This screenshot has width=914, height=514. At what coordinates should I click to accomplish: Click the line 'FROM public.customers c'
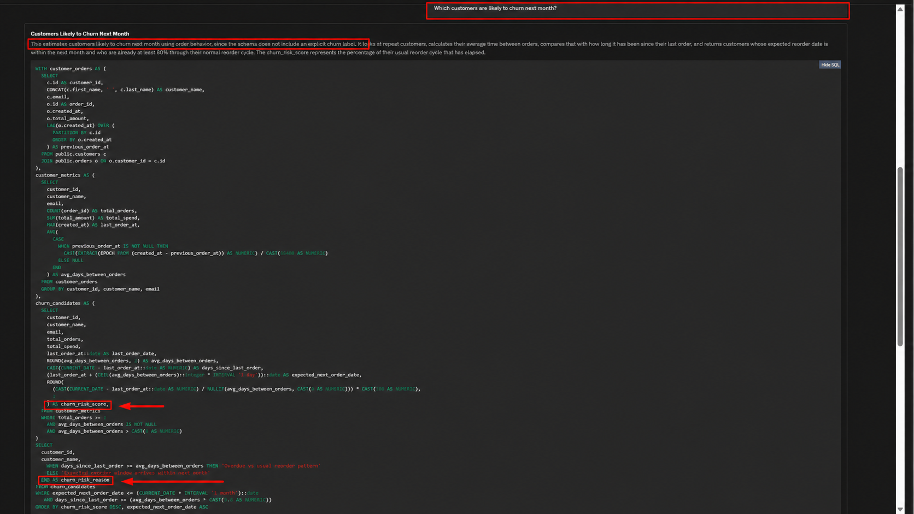pos(74,154)
